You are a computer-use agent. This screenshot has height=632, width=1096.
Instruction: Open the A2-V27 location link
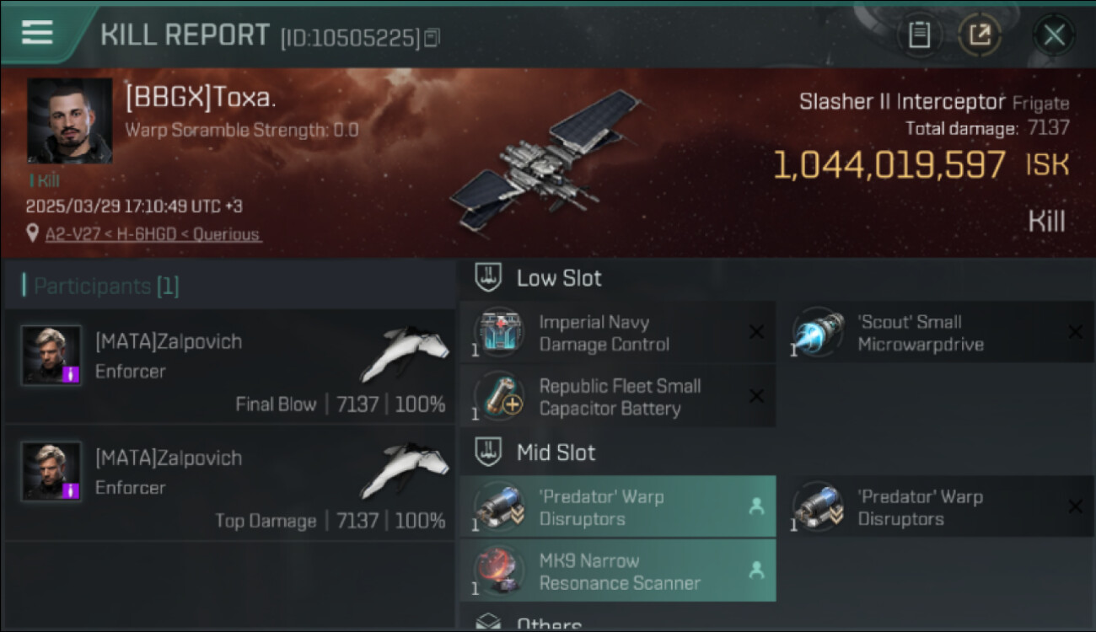coord(153,234)
